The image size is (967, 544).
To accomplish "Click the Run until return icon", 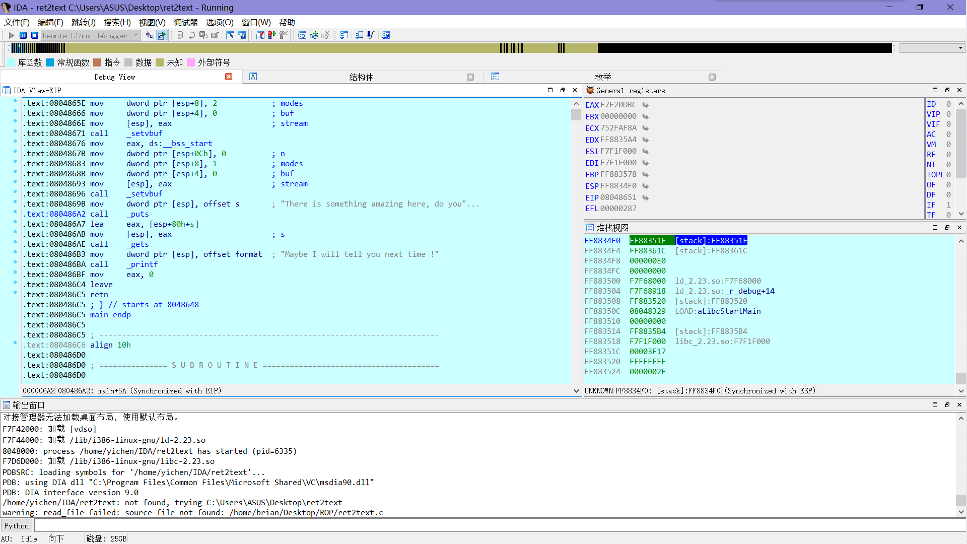I will pos(203,35).
